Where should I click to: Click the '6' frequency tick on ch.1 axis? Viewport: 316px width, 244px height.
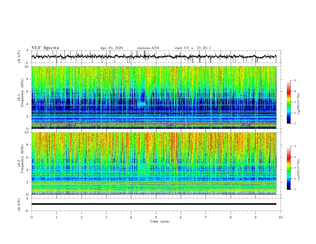(28, 91)
